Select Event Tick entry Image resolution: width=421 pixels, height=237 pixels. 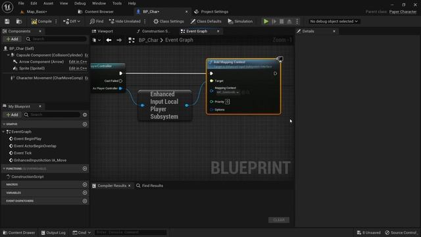tap(23, 153)
